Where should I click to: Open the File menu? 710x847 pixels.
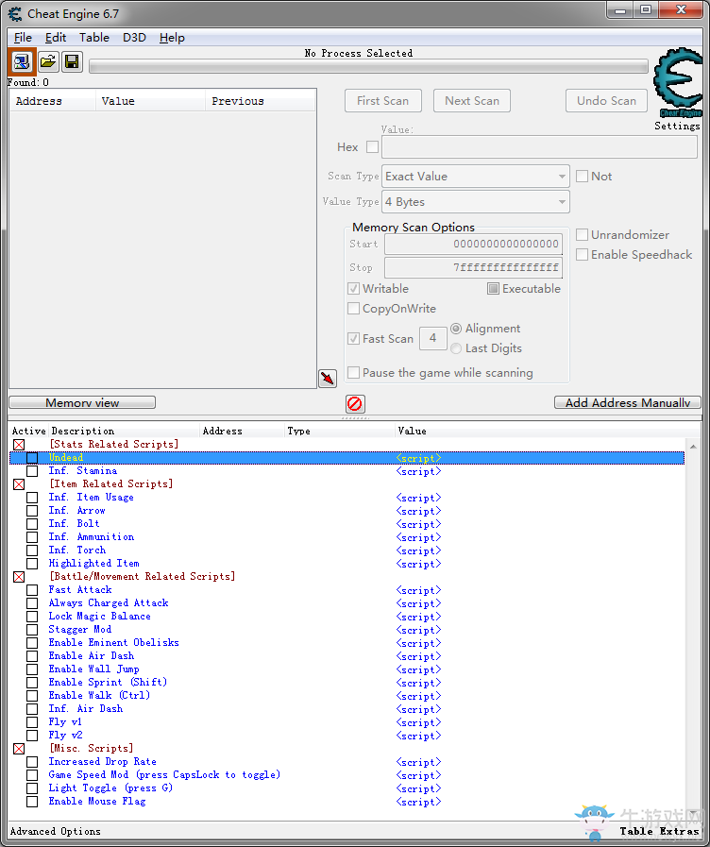(x=23, y=37)
